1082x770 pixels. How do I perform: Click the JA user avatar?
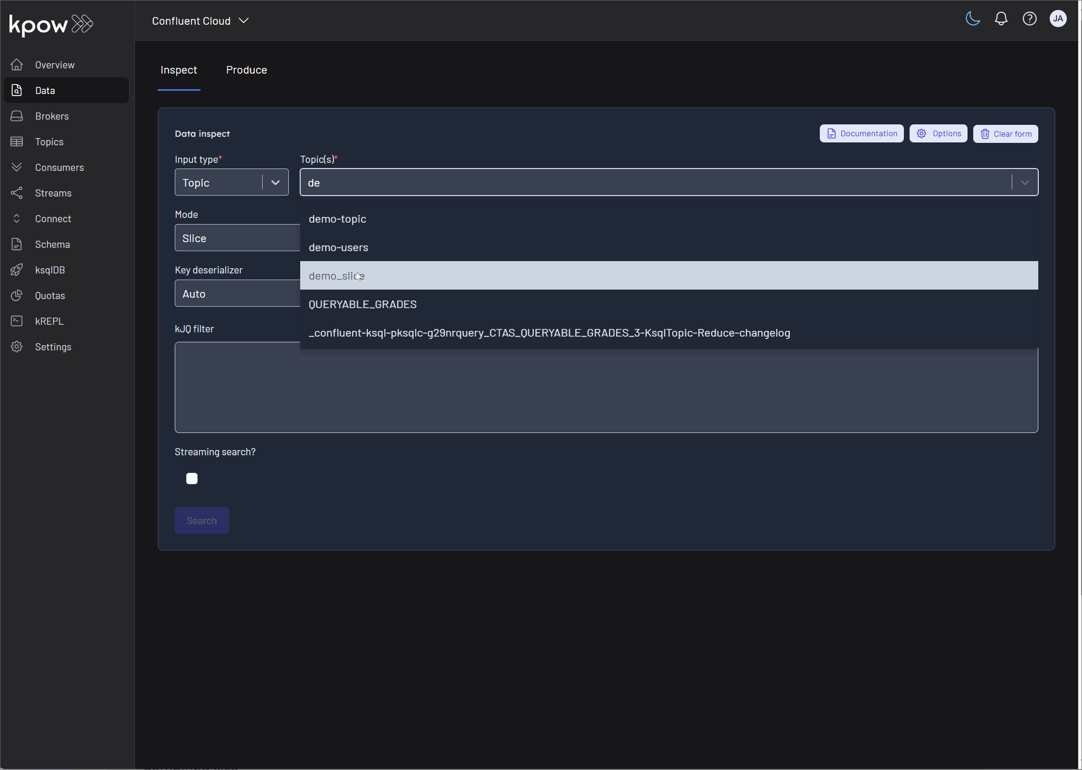tap(1058, 19)
